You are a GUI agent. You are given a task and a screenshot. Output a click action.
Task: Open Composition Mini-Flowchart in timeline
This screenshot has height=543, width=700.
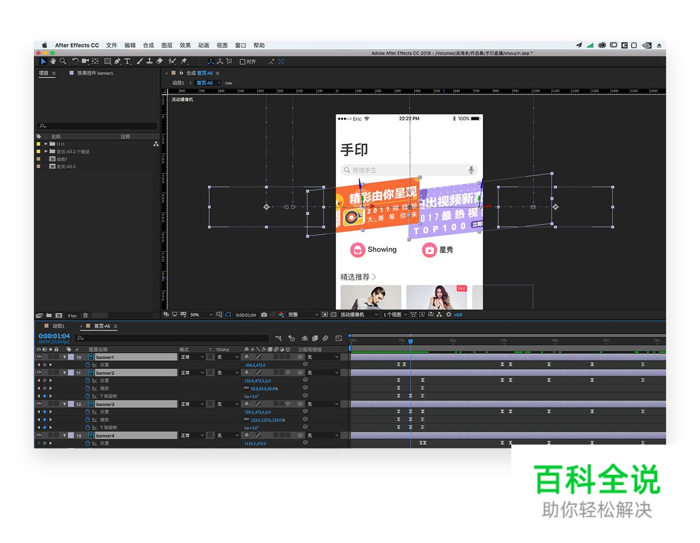(x=278, y=338)
